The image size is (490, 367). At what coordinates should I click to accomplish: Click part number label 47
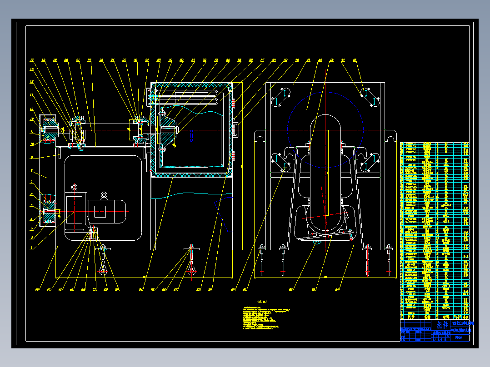(49, 290)
